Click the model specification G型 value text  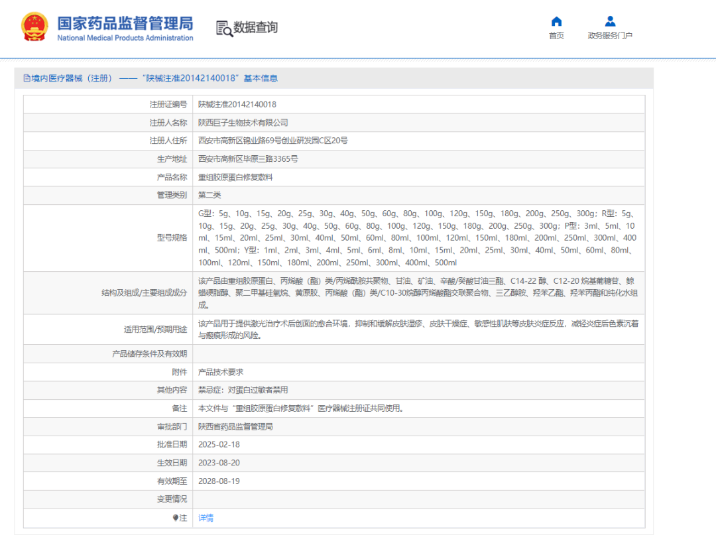(418, 238)
